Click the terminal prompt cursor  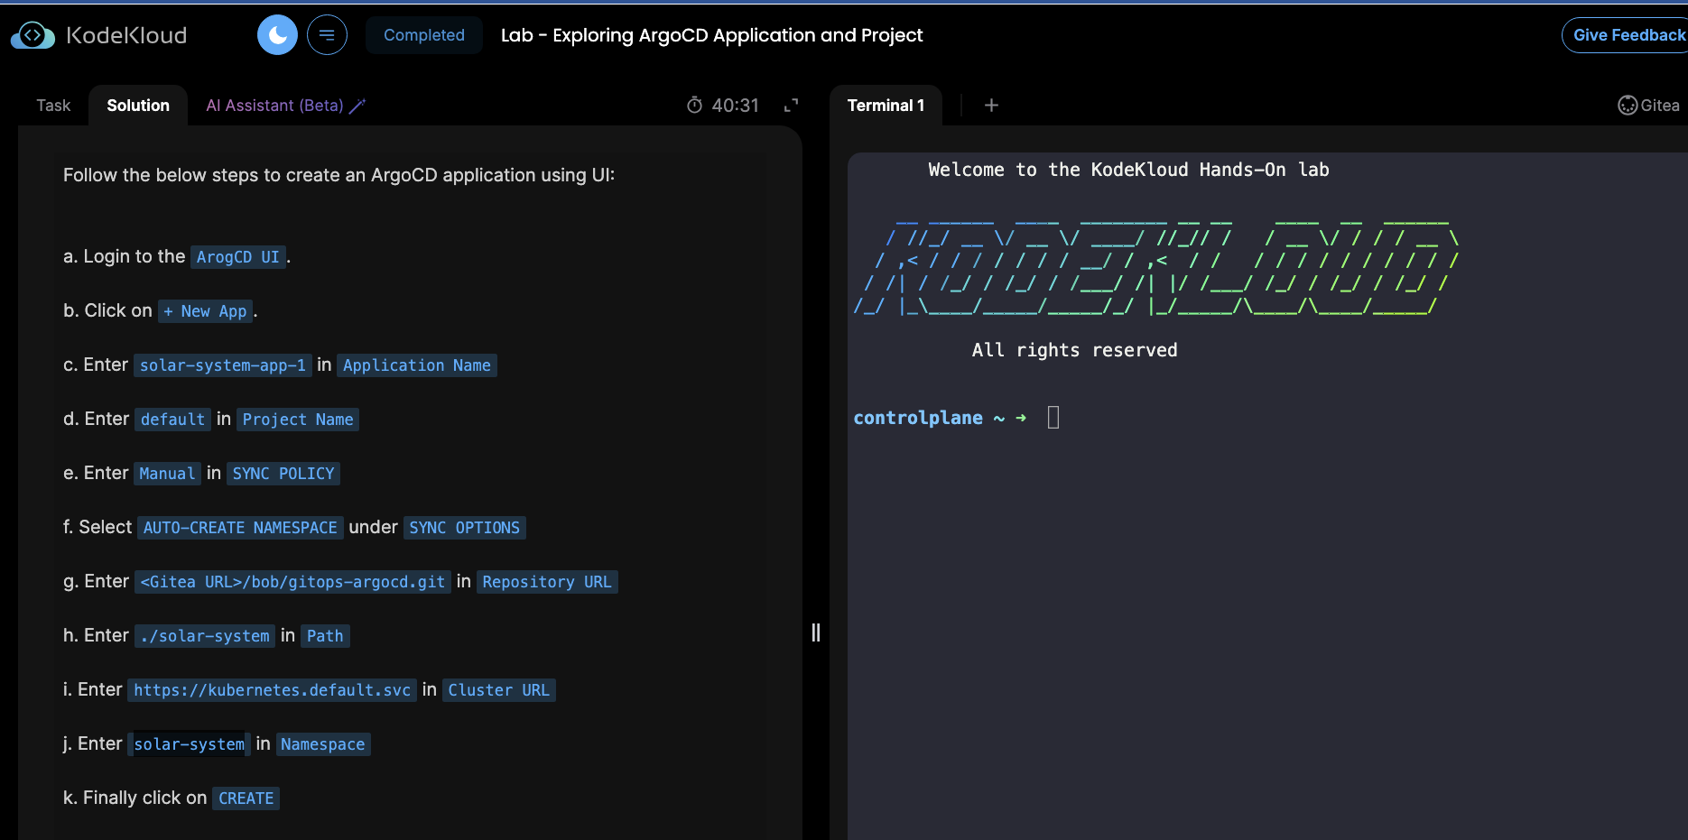point(1053,417)
